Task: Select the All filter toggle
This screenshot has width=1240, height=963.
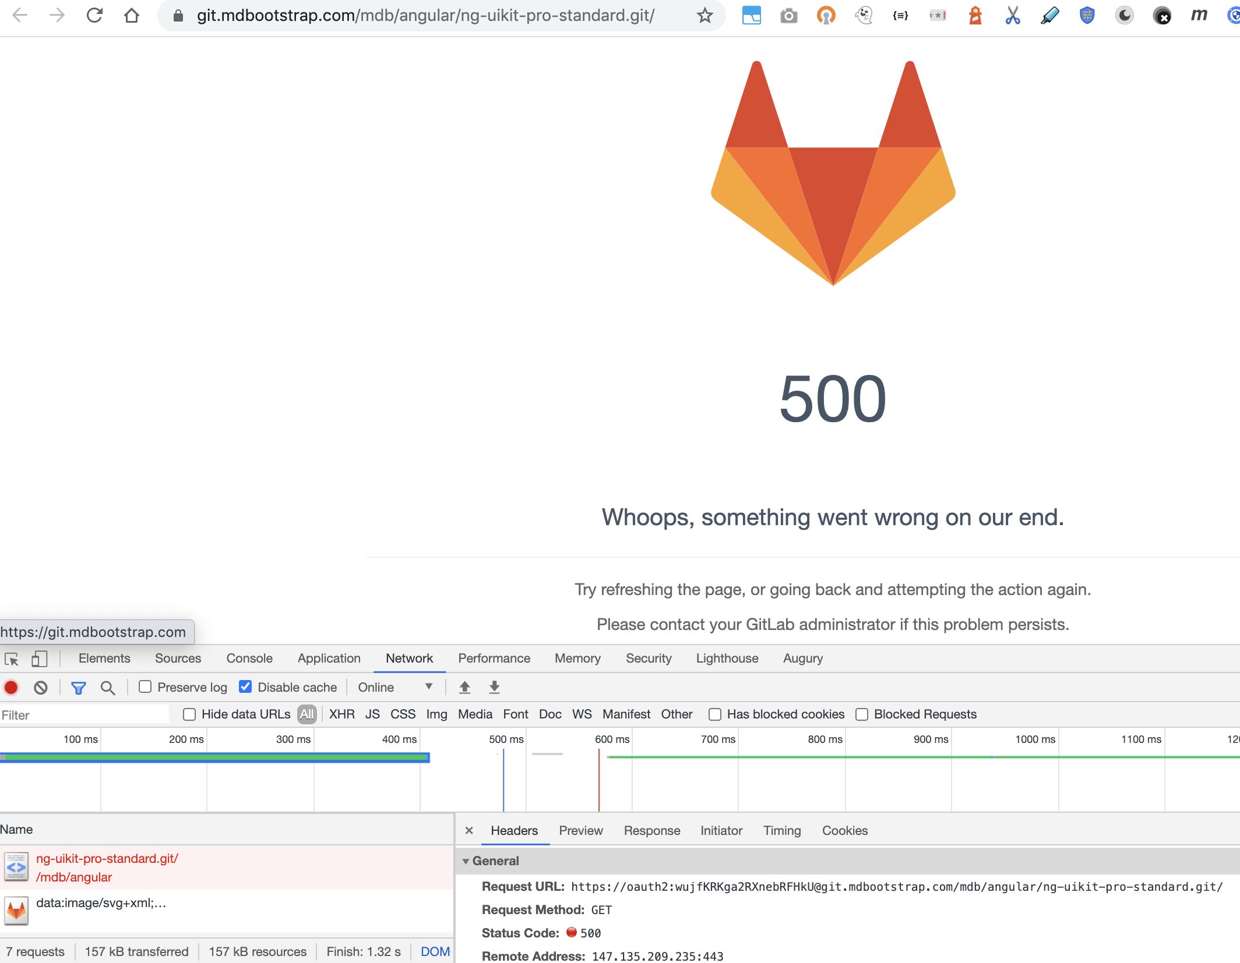Action: 307,714
